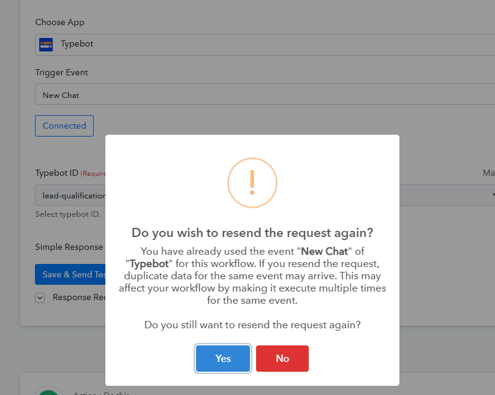Click the dialog heading about resending request
This screenshot has height=395, width=495.
coord(252,233)
